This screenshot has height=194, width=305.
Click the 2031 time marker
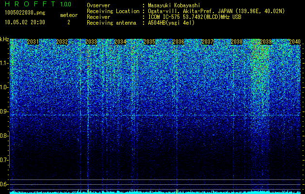(x=33, y=42)
